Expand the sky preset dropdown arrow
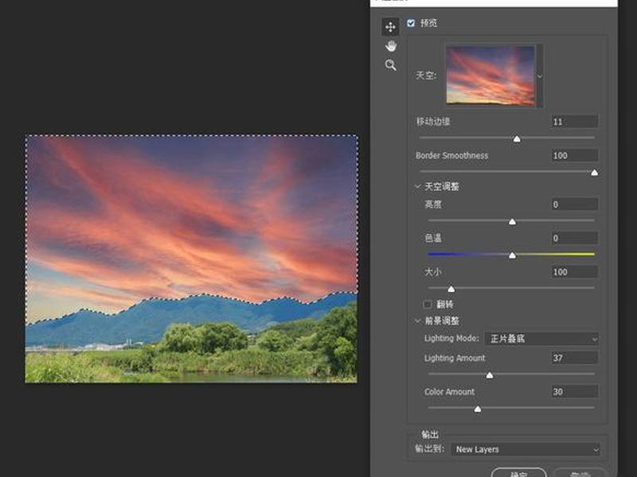637x477 pixels. [540, 76]
